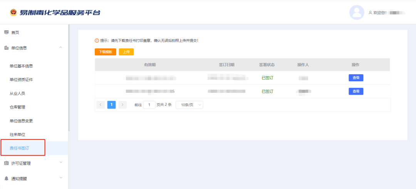Click the page number input field
416x189 pixels.
(x=149, y=105)
